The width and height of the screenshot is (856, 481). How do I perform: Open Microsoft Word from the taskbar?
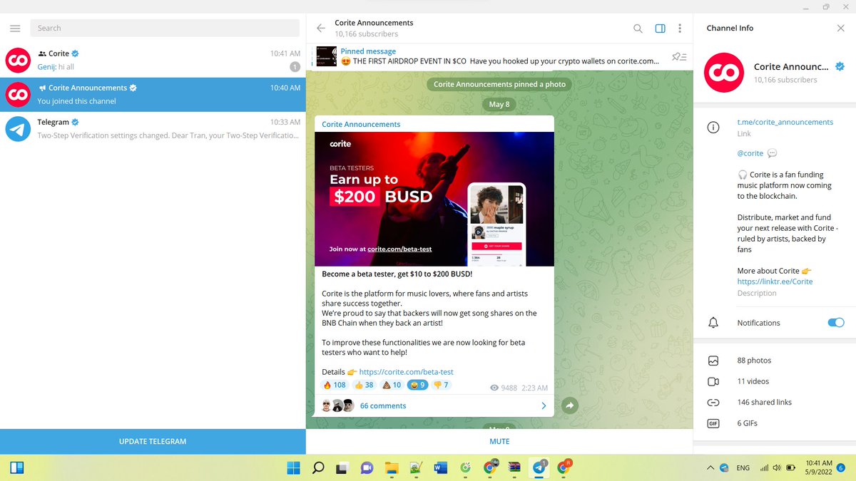440,468
